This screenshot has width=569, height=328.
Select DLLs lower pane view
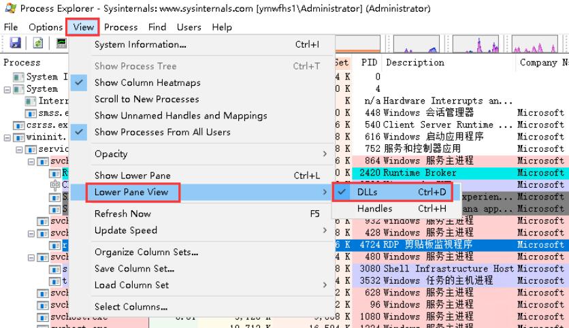[x=392, y=193]
